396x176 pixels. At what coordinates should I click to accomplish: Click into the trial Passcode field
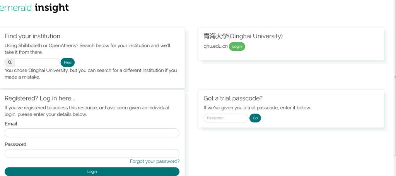tap(226, 118)
